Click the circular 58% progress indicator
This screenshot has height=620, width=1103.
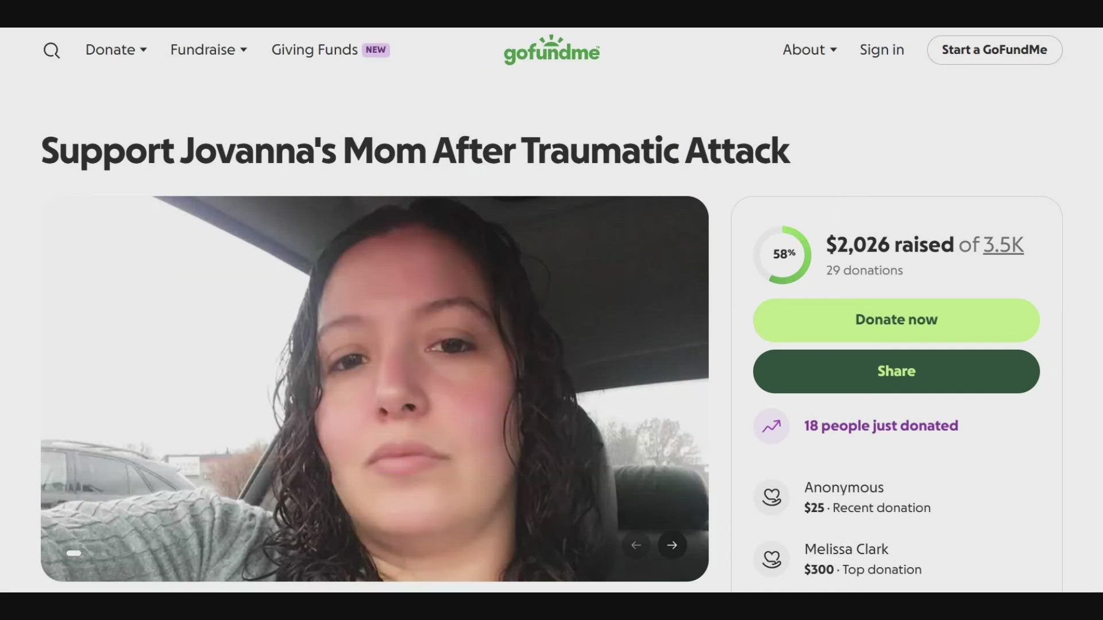click(782, 254)
